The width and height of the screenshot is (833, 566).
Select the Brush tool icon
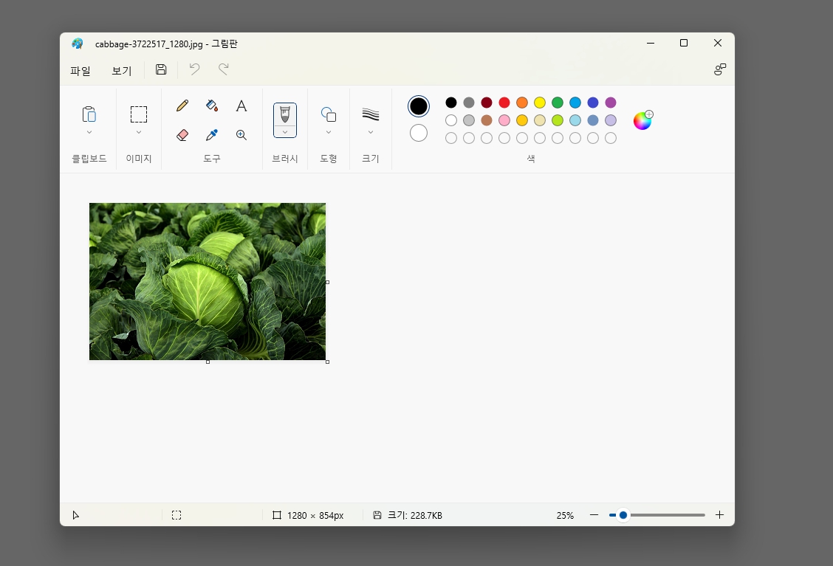285,114
